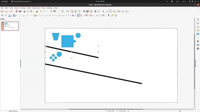
Task: Open the Slide Show menu
Action: pyautogui.click(x=36, y=8)
